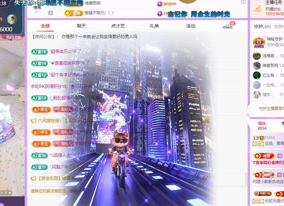
Task: Click the 长虹 tag in audience list
Action: tap(258, 201)
